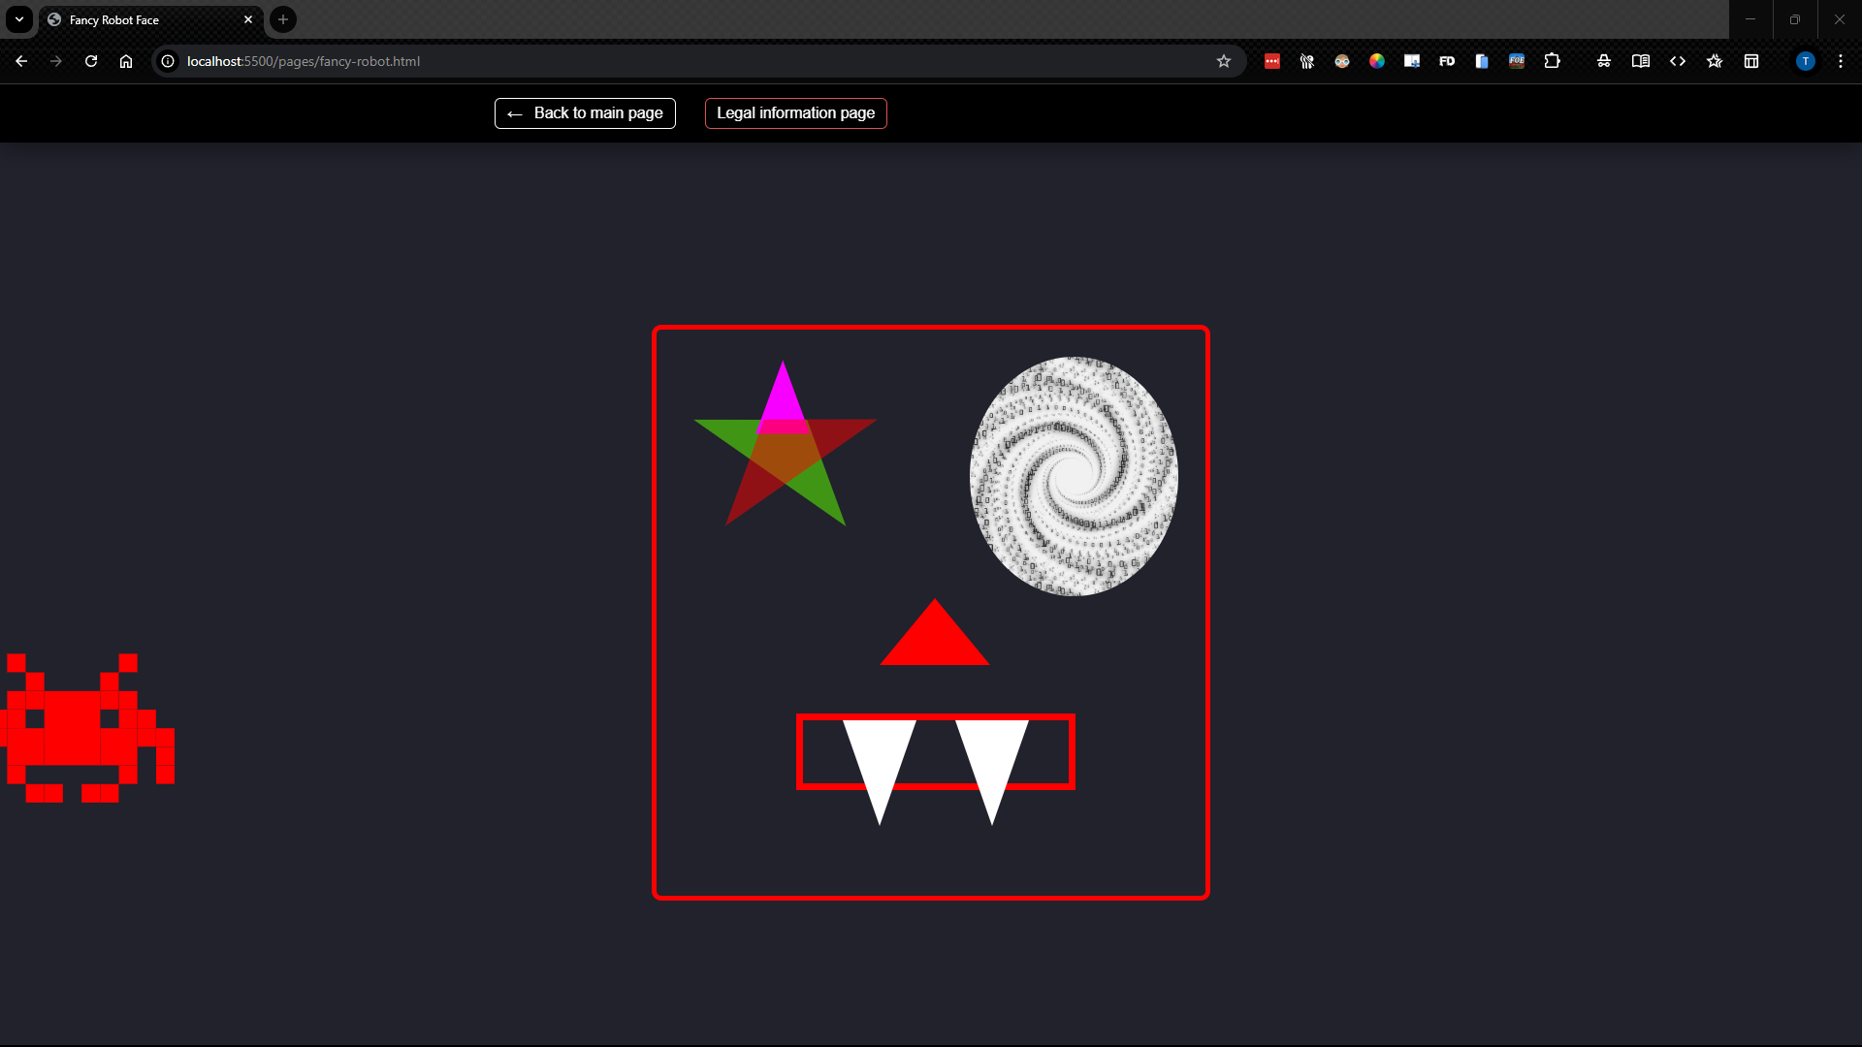Close the Fancy Robot Face tab
Image resolution: width=1862 pixels, height=1047 pixels.
point(248,19)
